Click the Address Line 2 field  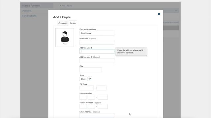click(97, 61)
